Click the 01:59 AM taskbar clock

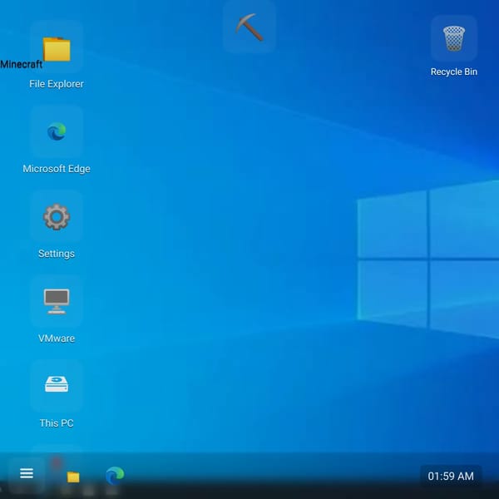[x=451, y=476]
